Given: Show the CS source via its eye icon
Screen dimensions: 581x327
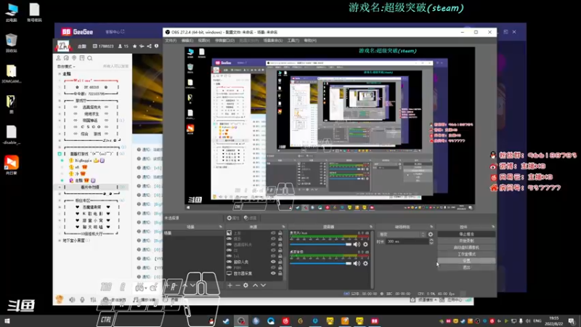Looking at the screenshot, I should click(273, 250).
